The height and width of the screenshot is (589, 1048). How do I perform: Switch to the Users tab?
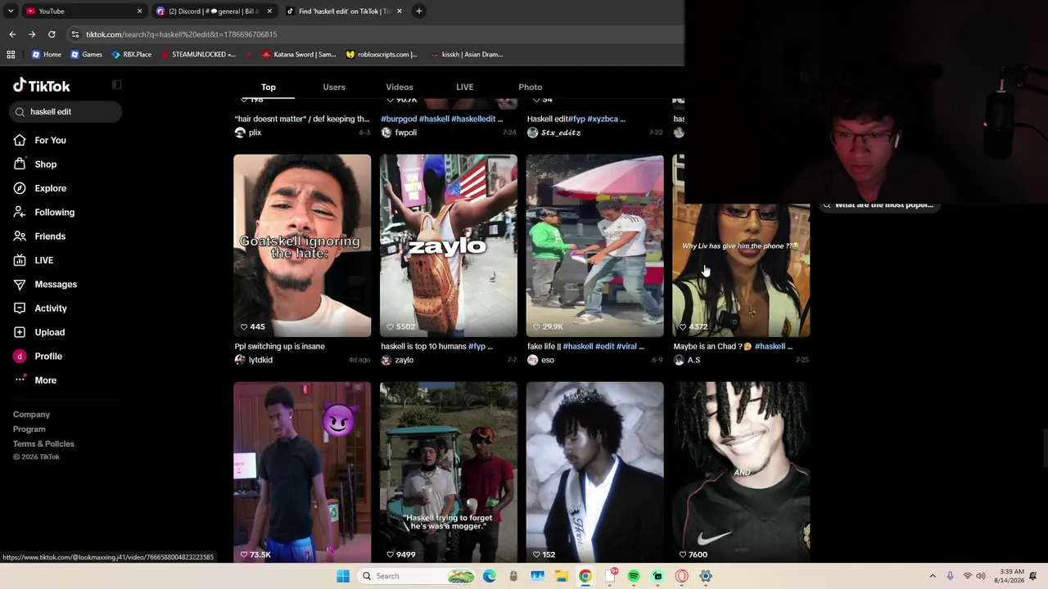pos(334,88)
